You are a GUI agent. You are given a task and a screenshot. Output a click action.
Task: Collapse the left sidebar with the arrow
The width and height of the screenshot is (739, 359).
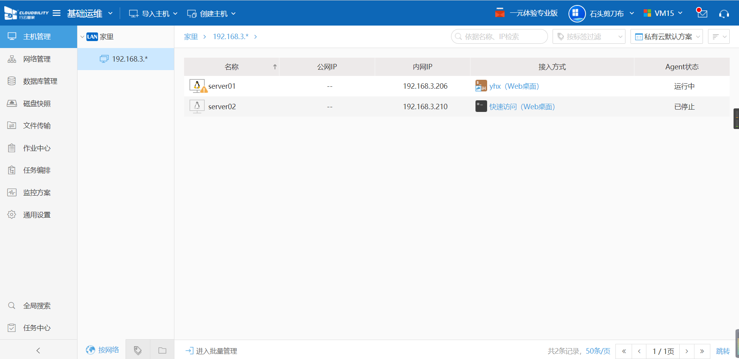[x=38, y=350]
